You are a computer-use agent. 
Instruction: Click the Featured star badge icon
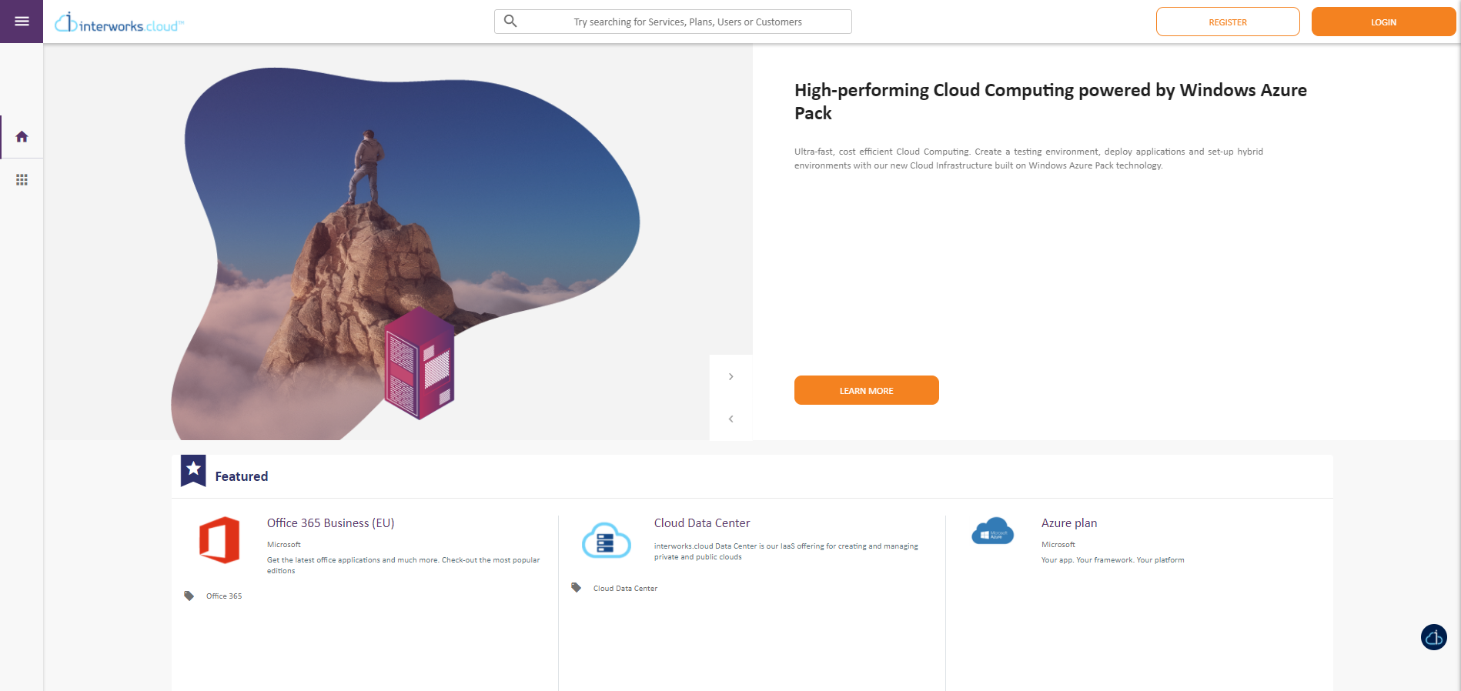coord(193,470)
